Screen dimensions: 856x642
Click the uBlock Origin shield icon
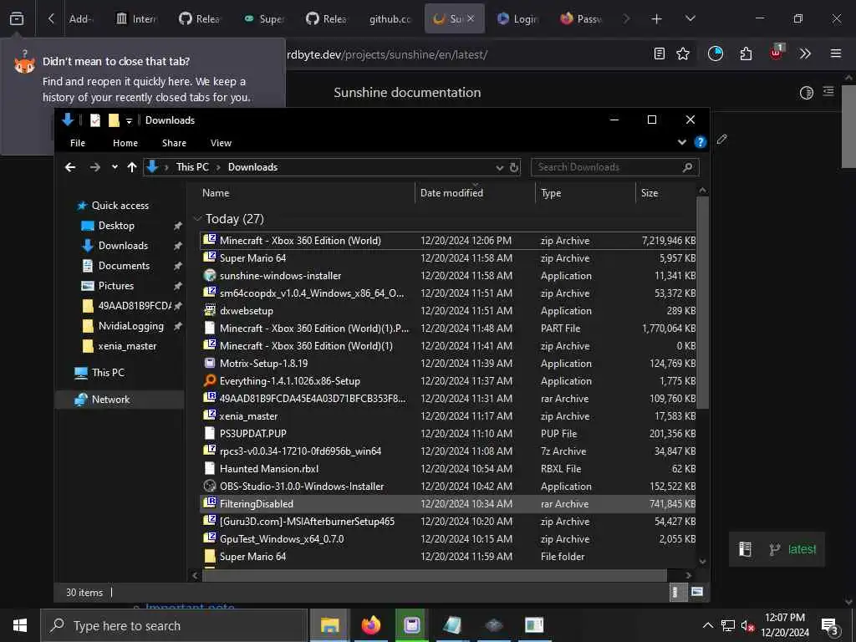pos(777,53)
